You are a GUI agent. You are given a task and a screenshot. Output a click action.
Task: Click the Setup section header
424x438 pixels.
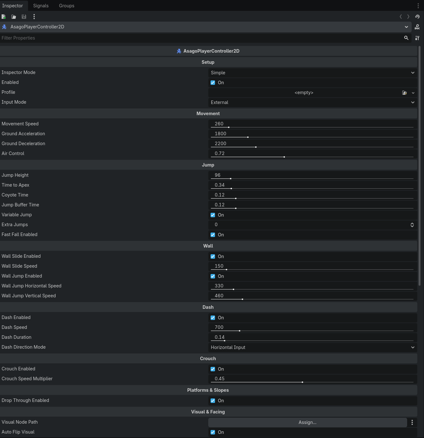pyautogui.click(x=208, y=62)
